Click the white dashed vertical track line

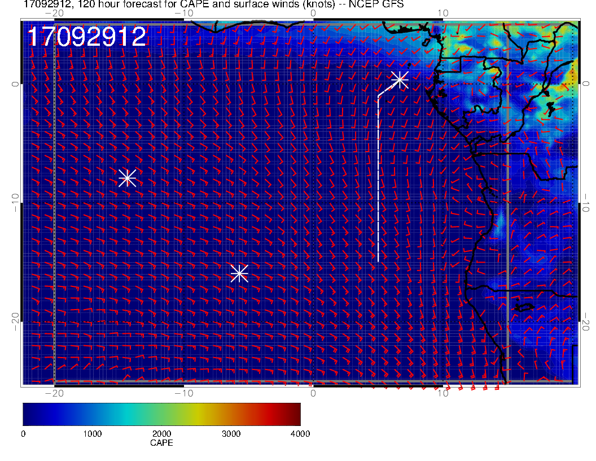click(x=378, y=181)
